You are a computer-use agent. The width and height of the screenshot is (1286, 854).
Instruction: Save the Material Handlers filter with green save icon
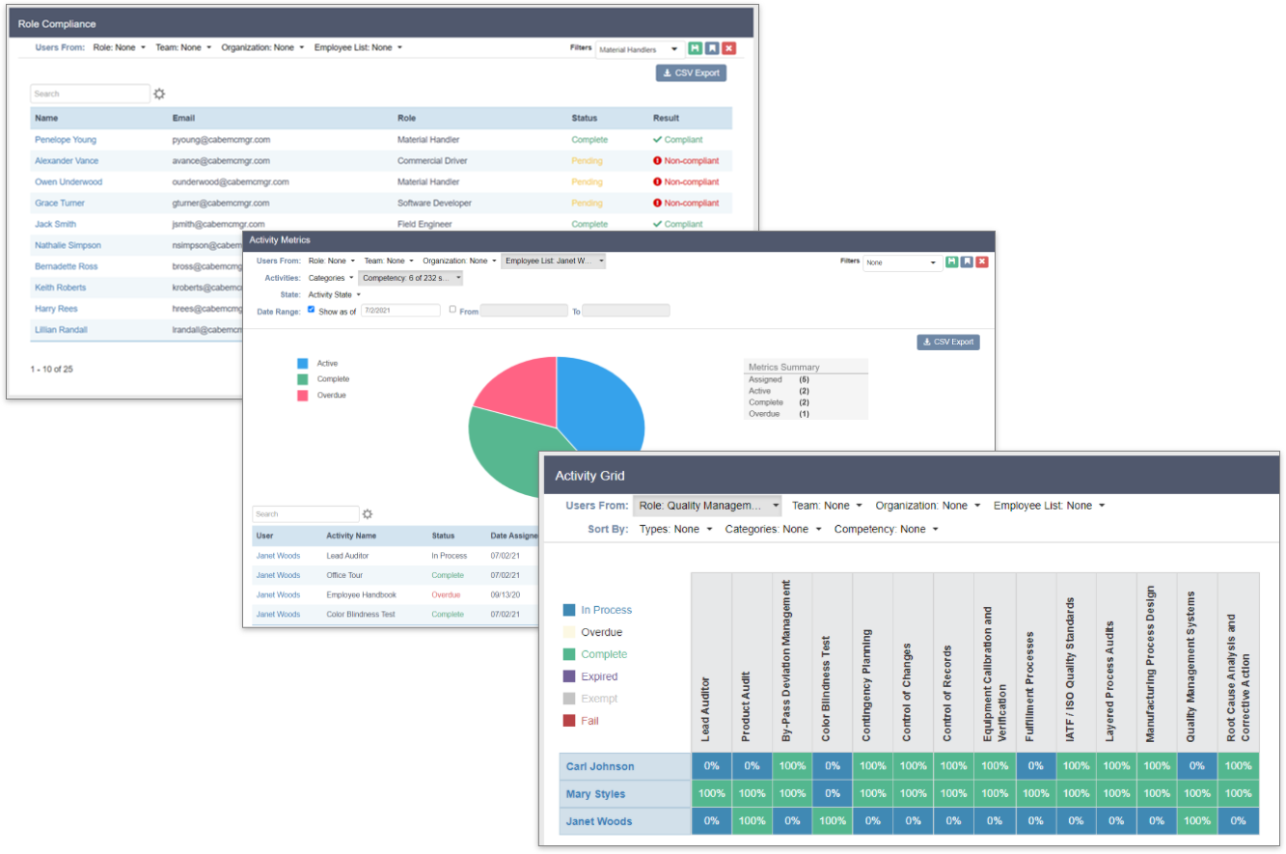click(x=696, y=48)
